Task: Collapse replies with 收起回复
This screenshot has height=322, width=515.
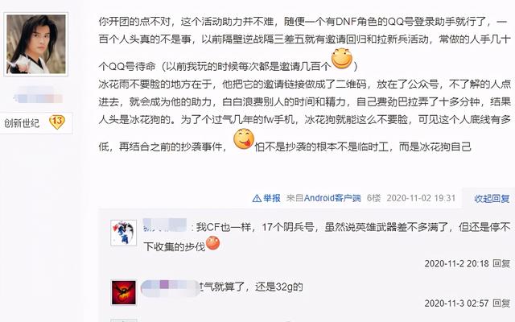Action: pos(492,198)
